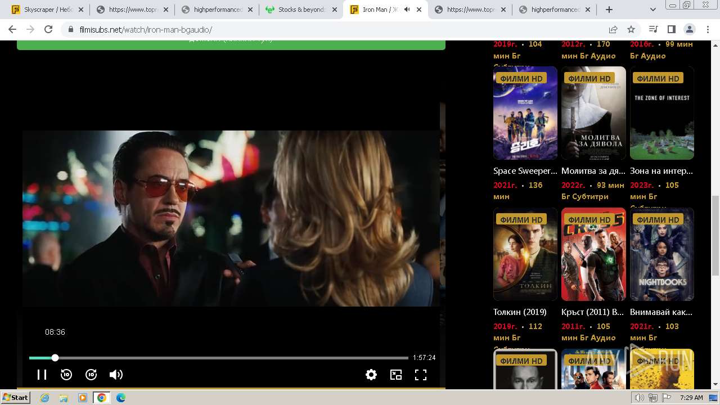The width and height of the screenshot is (720, 405).
Task: Go forward in browser history
Action: (30, 29)
